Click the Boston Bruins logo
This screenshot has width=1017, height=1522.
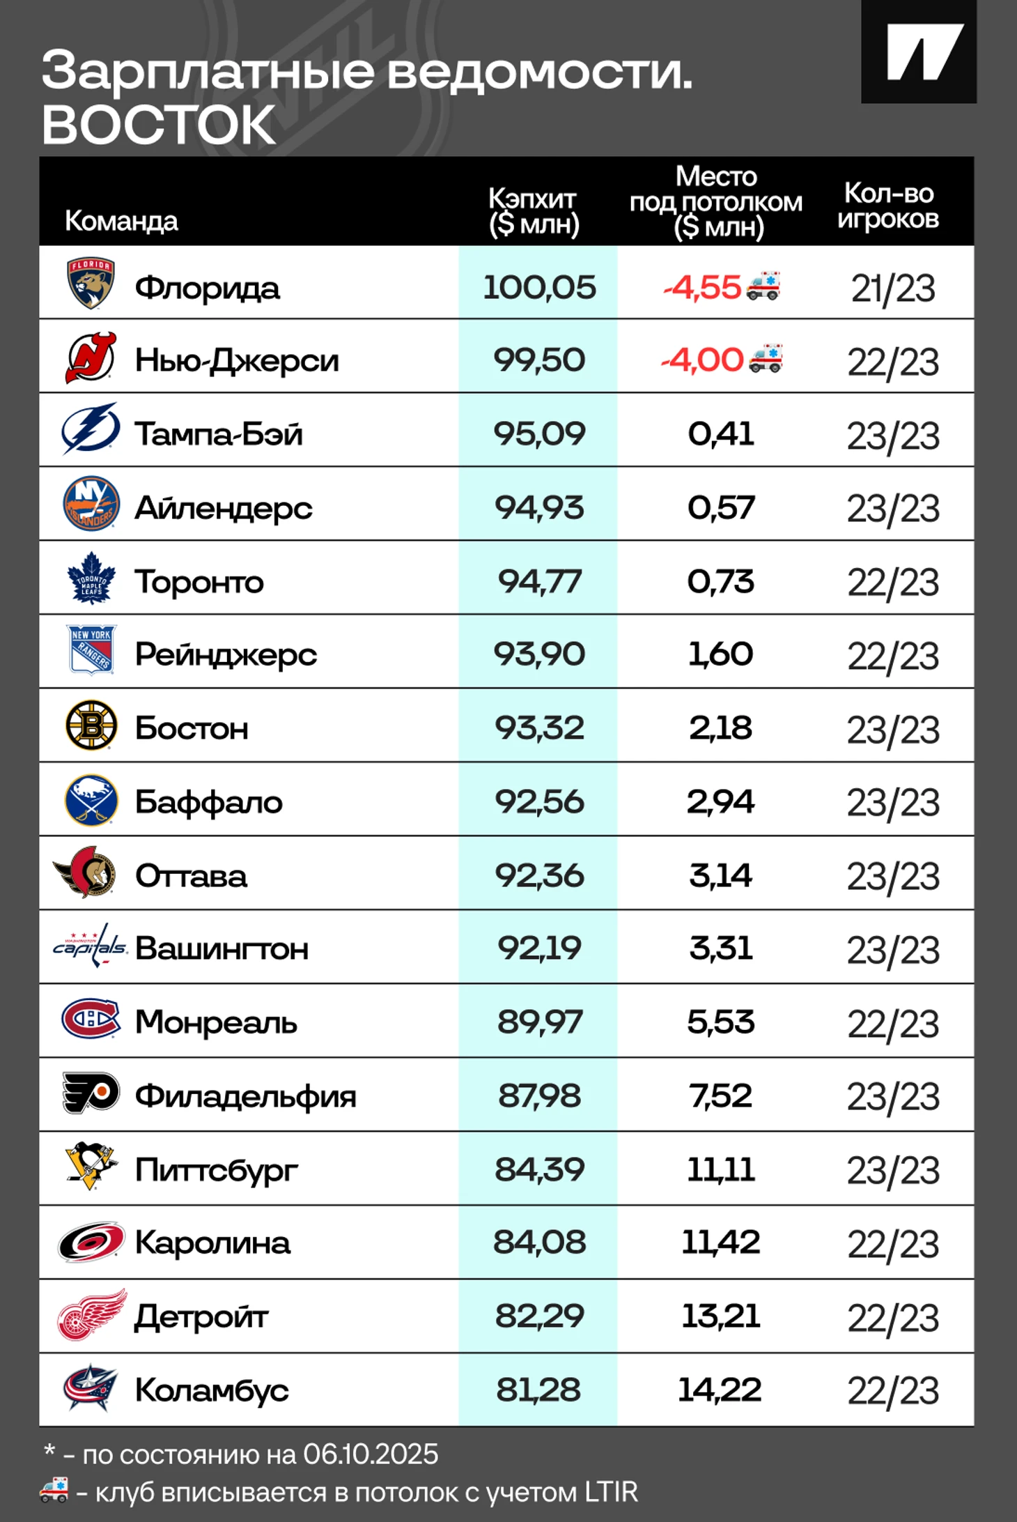[91, 725]
